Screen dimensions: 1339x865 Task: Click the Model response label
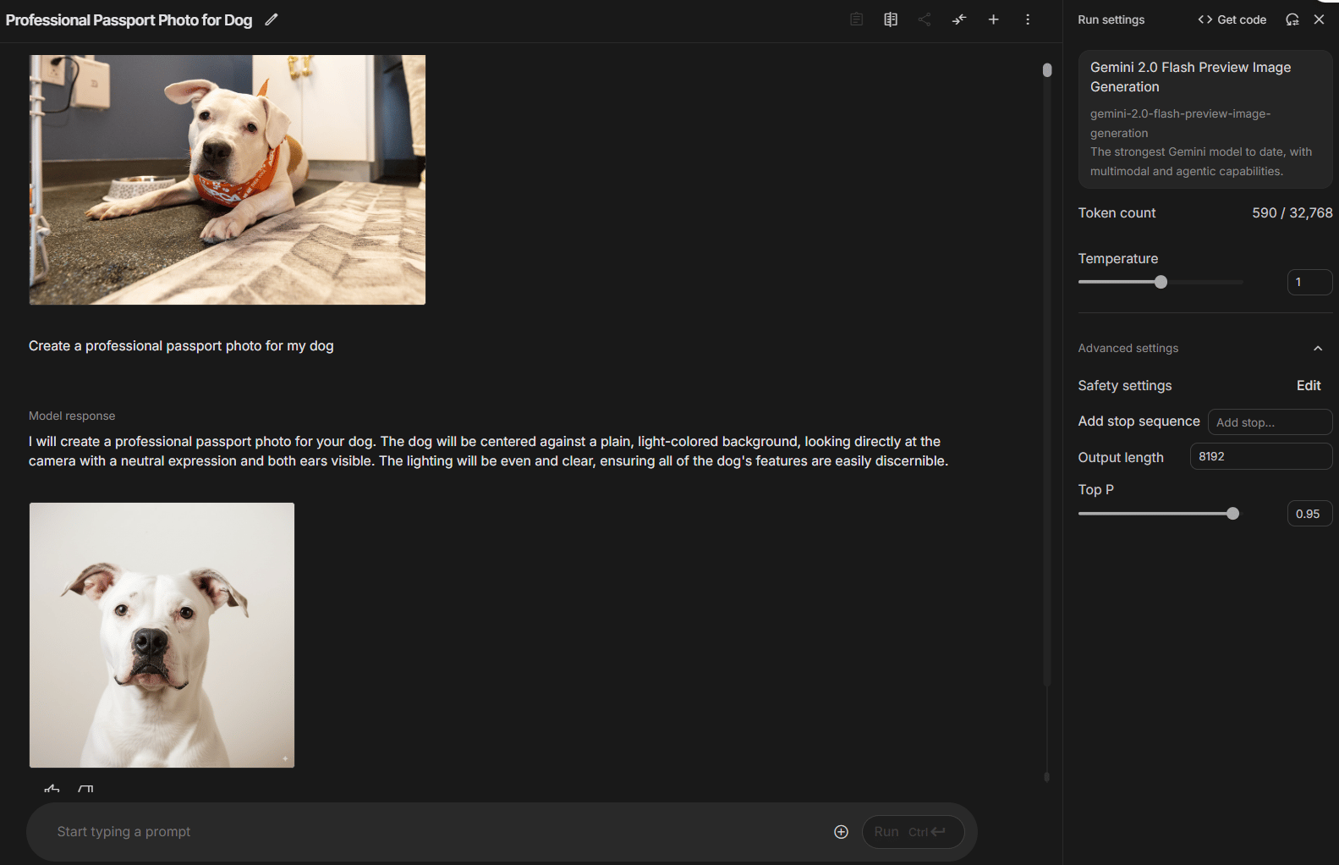(72, 416)
